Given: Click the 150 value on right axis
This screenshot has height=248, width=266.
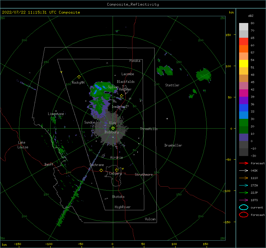Looking at the screenshot, I should point(228,35).
